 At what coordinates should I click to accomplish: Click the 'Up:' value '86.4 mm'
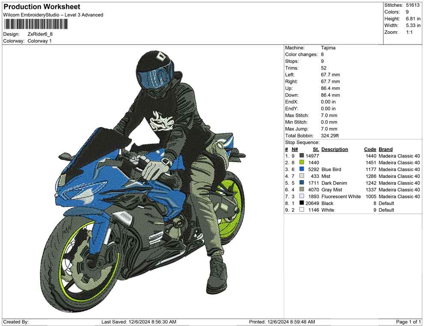[331, 88]
